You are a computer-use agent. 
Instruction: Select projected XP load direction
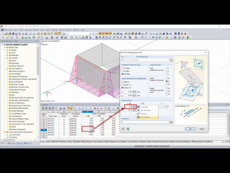point(167,88)
